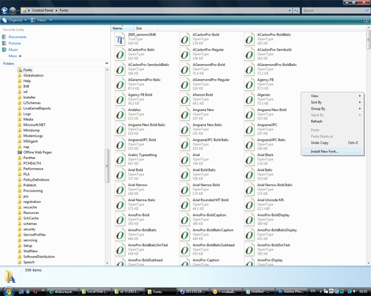371x296 pixels.
Task: Select the Arial Black font icon
Action: coord(249,159)
